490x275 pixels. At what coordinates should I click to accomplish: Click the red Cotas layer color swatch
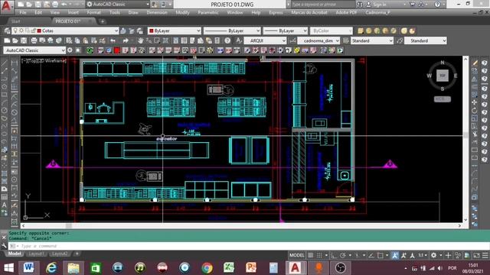coord(39,31)
